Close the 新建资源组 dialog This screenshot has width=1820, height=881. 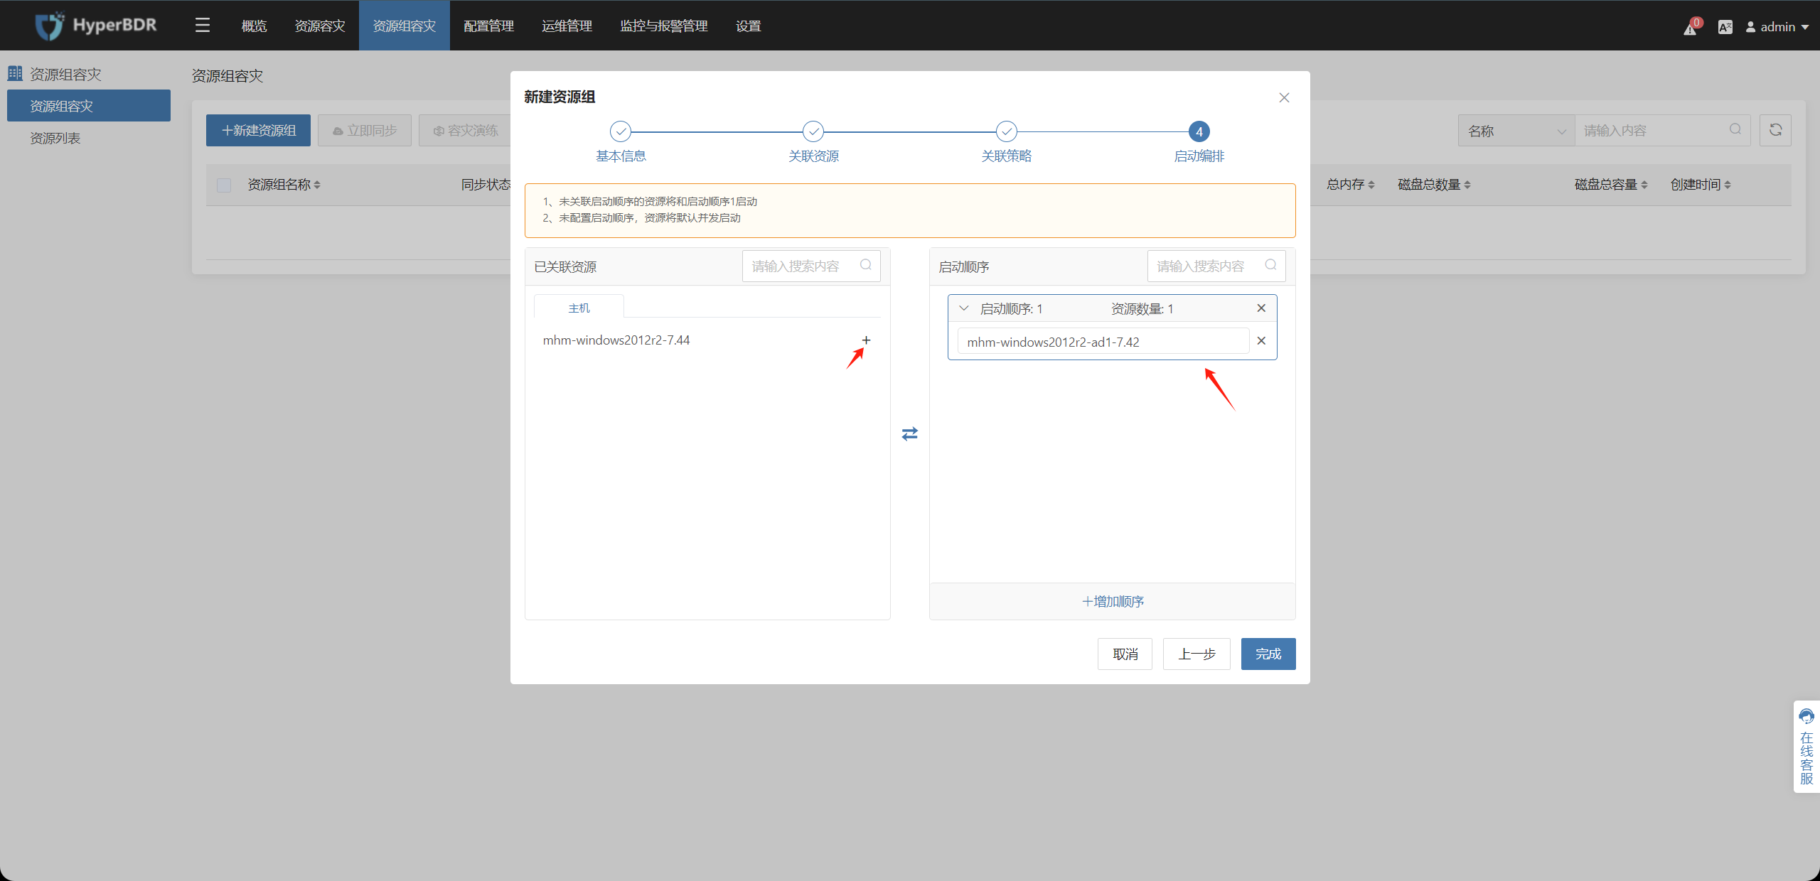point(1284,97)
